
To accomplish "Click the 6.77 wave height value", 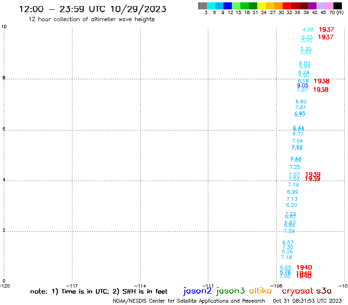I will 298,134.
